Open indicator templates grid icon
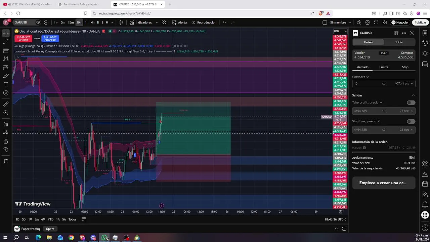 coord(164,23)
